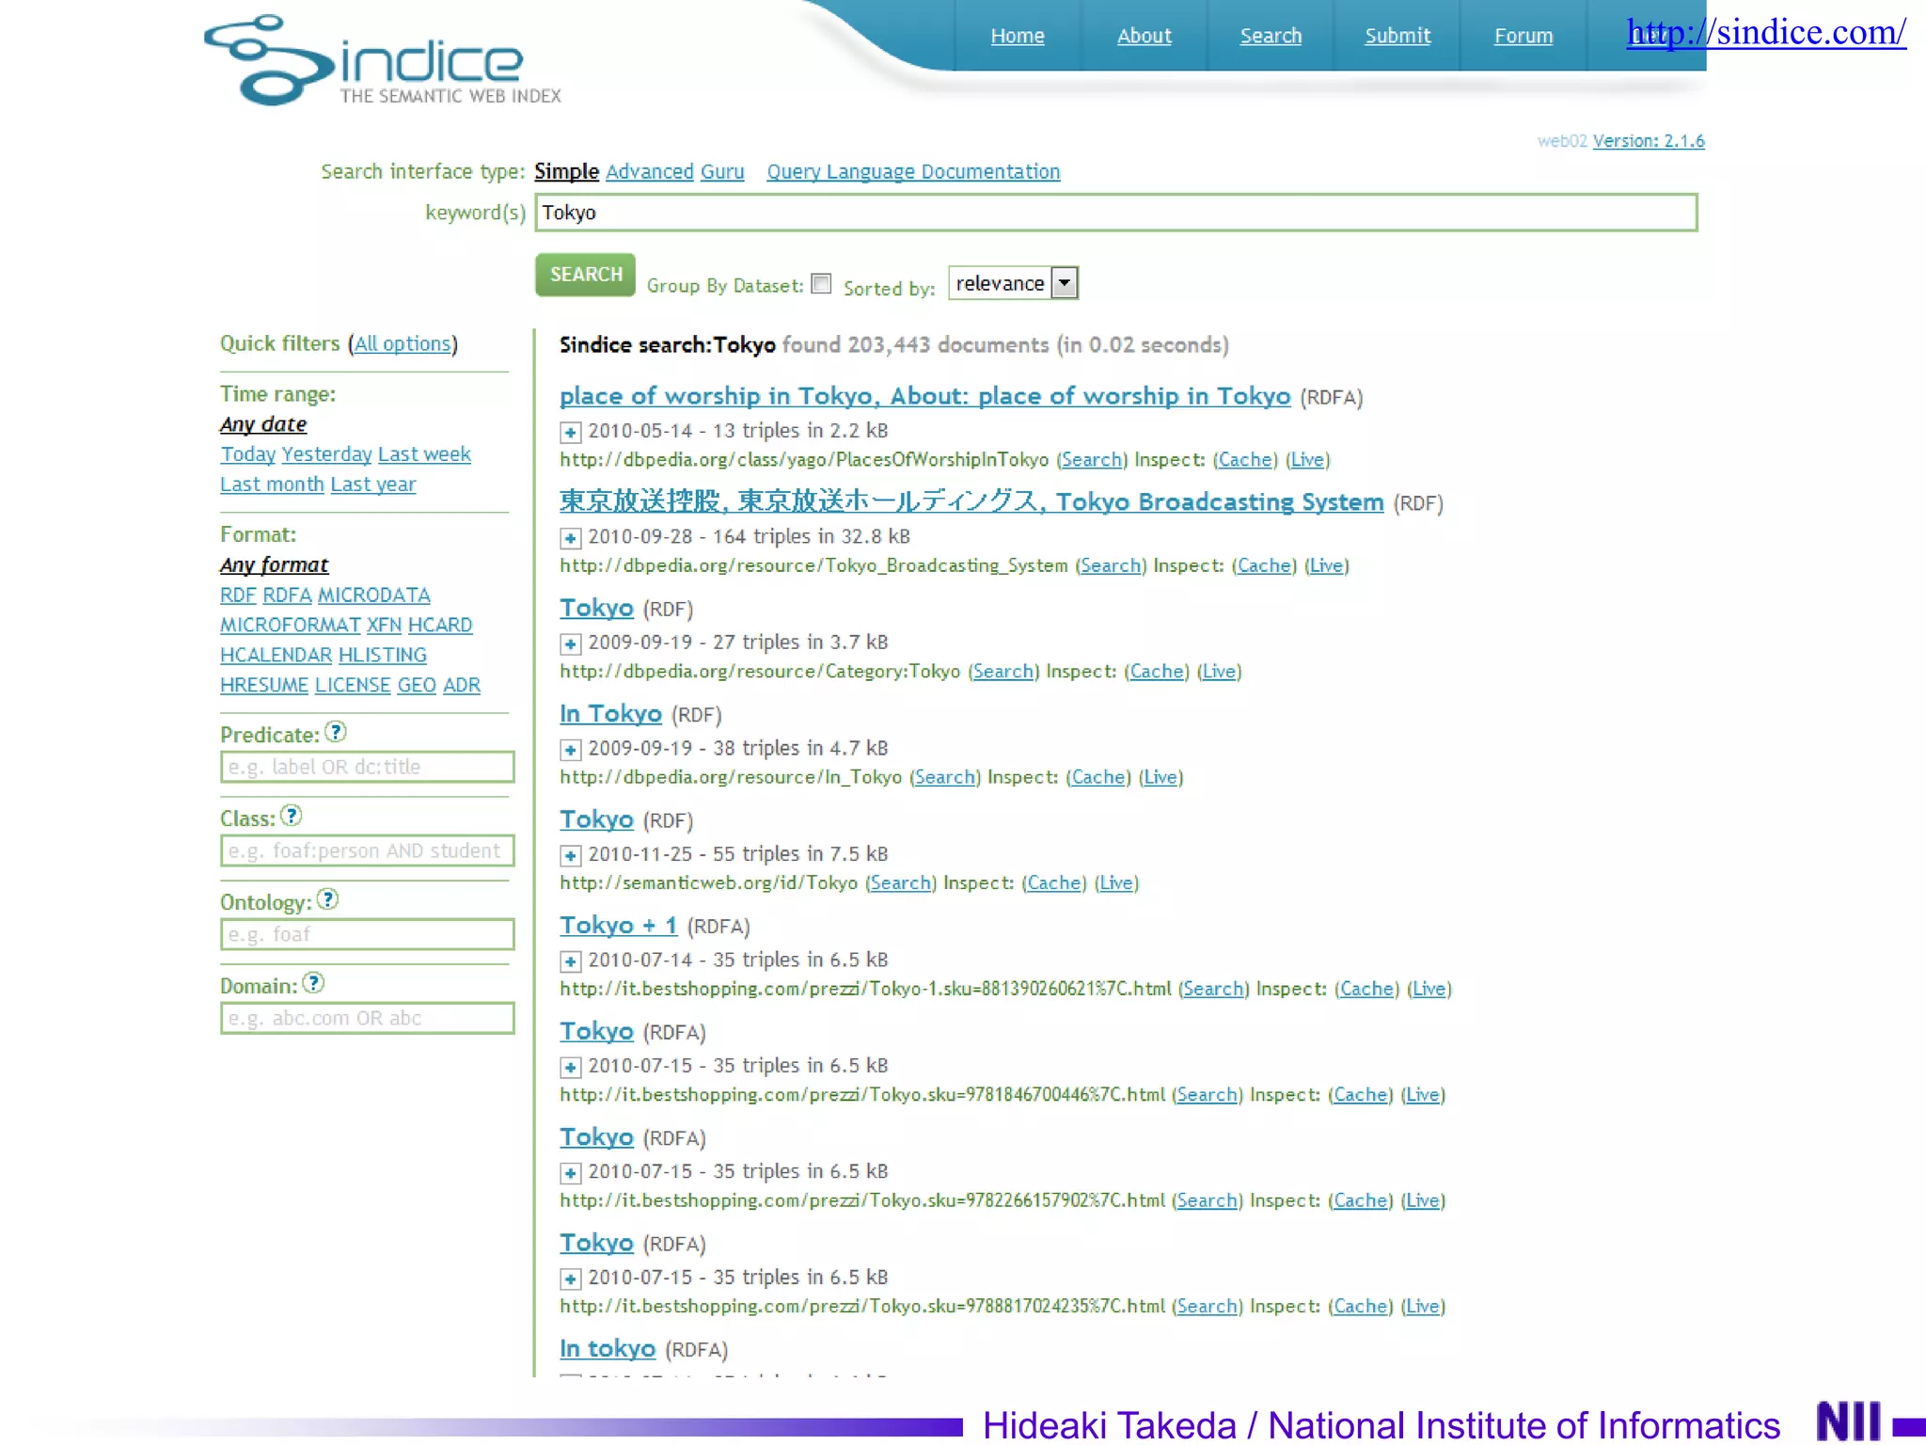Screen dimensions: 1926x1445
Task: Click the keyword(s) field containing Tokyo
Action: 1116,213
